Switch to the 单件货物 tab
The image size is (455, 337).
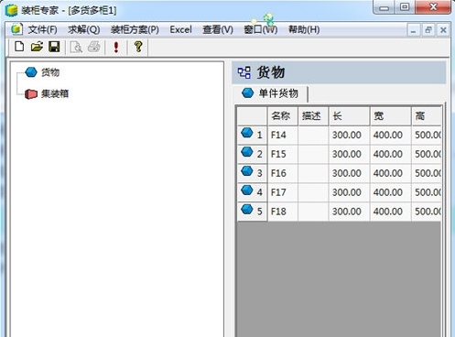(270, 93)
